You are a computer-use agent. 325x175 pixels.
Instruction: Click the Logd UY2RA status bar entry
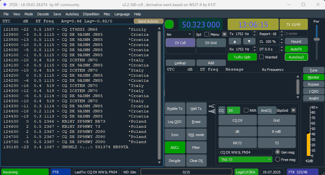point(246,172)
